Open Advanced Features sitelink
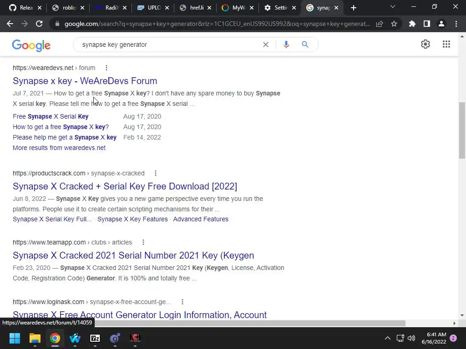The width and height of the screenshot is (466, 349). [x=201, y=219]
